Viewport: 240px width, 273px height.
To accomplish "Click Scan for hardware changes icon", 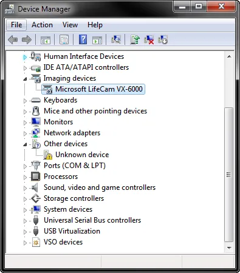I will click(116, 39).
